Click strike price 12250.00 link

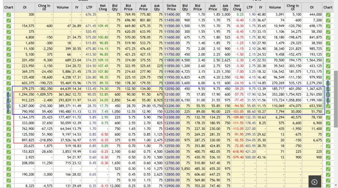(x=172, y=112)
